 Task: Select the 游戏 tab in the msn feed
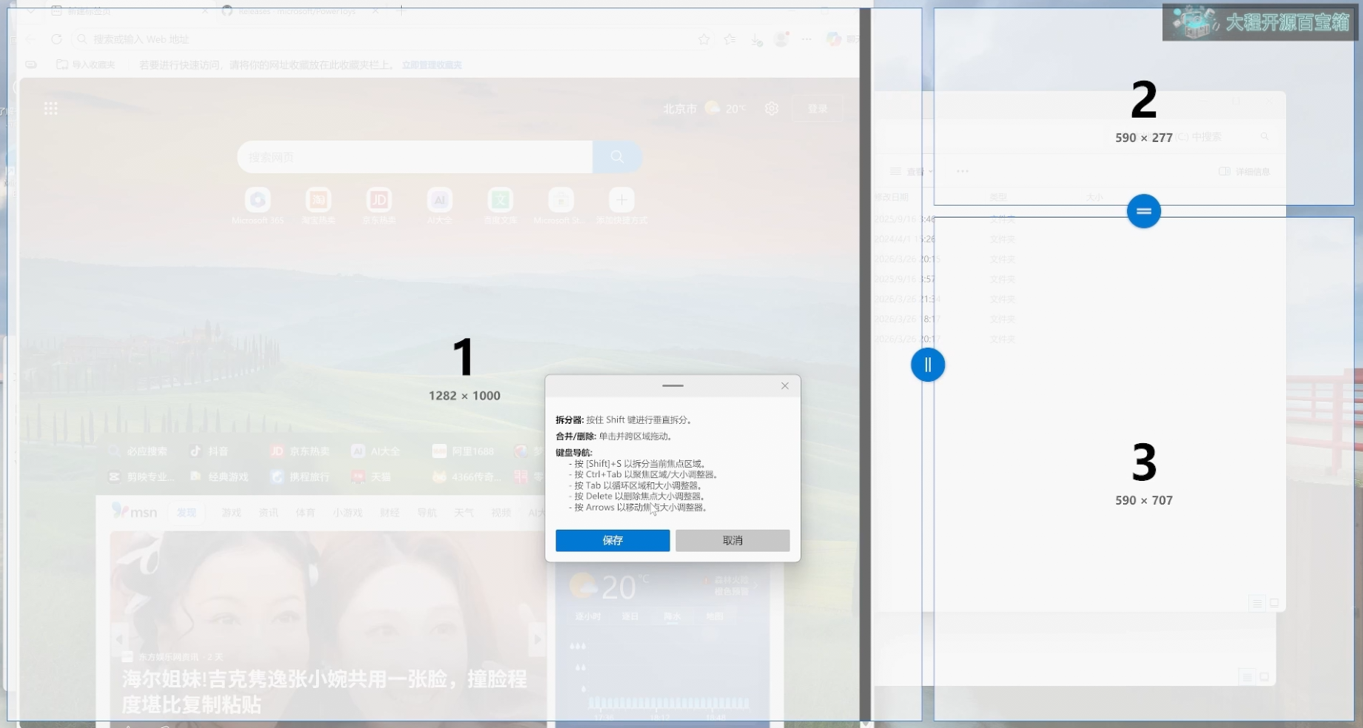point(232,513)
